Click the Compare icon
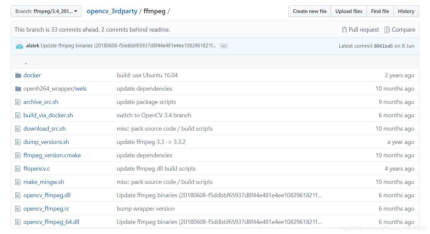Viewport: 430px width, 234px height. (387, 30)
